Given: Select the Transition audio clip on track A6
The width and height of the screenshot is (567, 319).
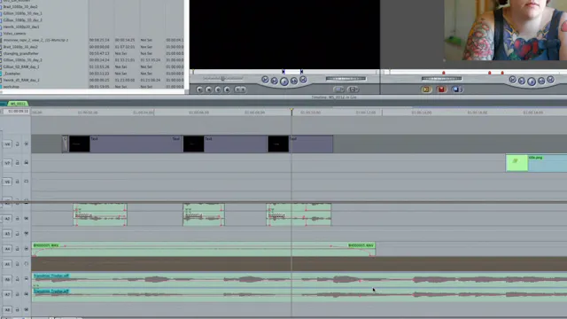Looking at the screenshot, I should [299, 280].
